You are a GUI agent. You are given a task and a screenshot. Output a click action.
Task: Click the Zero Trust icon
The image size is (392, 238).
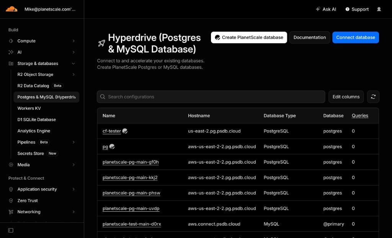click(x=11, y=200)
